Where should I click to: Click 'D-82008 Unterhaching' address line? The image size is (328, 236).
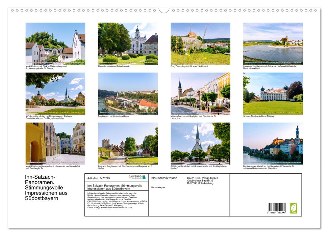coord(200,183)
